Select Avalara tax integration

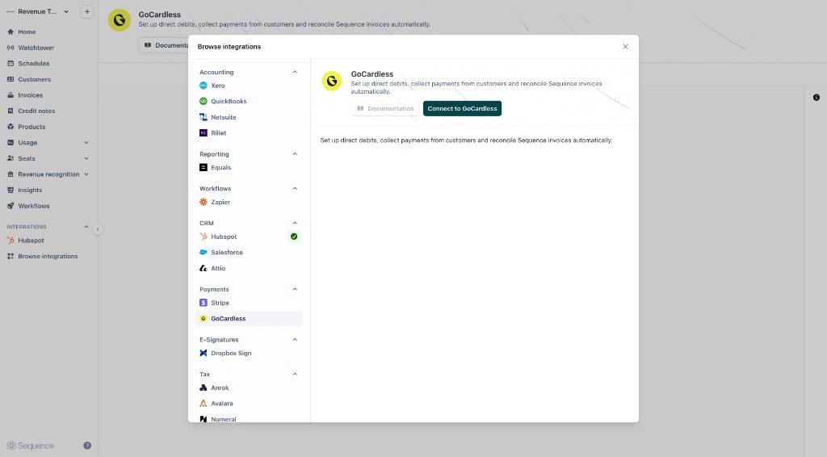pos(249,404)
